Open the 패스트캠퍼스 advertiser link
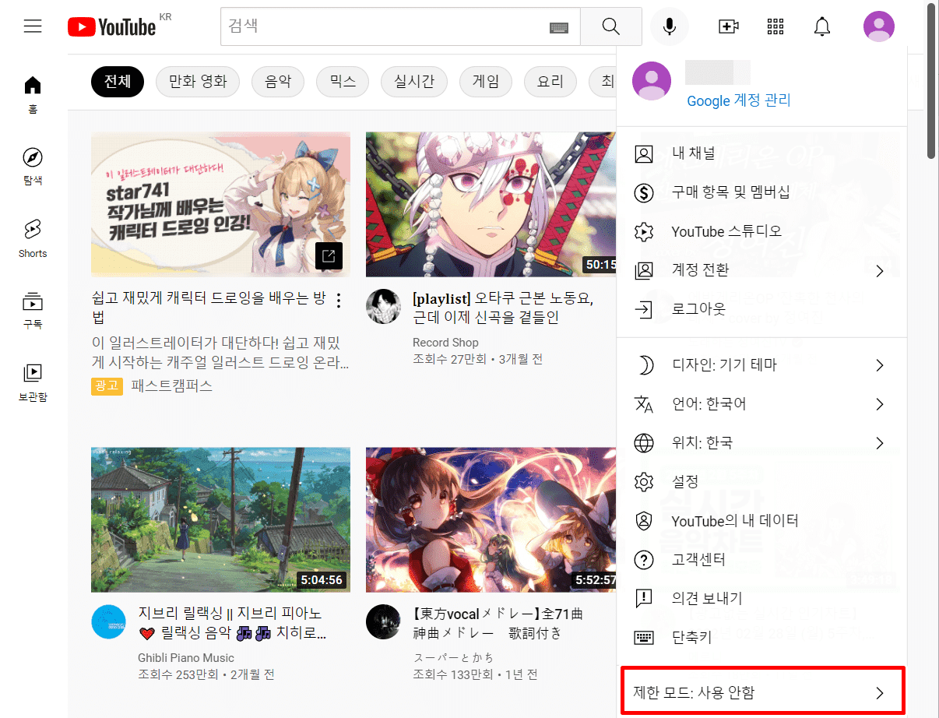Image resolution: width=939 pixels, height=718 pixels. [171, 385]
